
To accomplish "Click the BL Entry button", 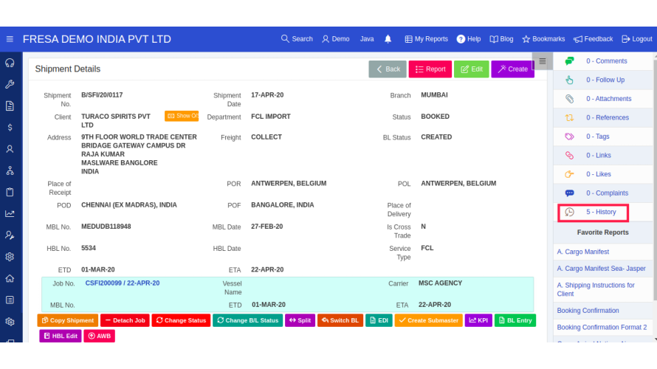I will (515, 320).
